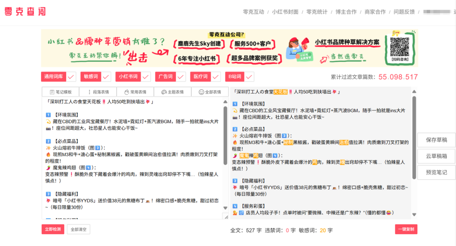This screenshot has height=246, width=456.
Task: Open 问题反馈 nav link
Action: pyautogui.click(x=404, y=12)
